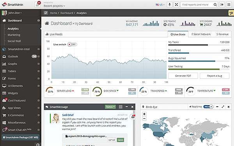Click the UI Elements monitor icon
Screen dimensions: 234x146
(x=4, y=86)
